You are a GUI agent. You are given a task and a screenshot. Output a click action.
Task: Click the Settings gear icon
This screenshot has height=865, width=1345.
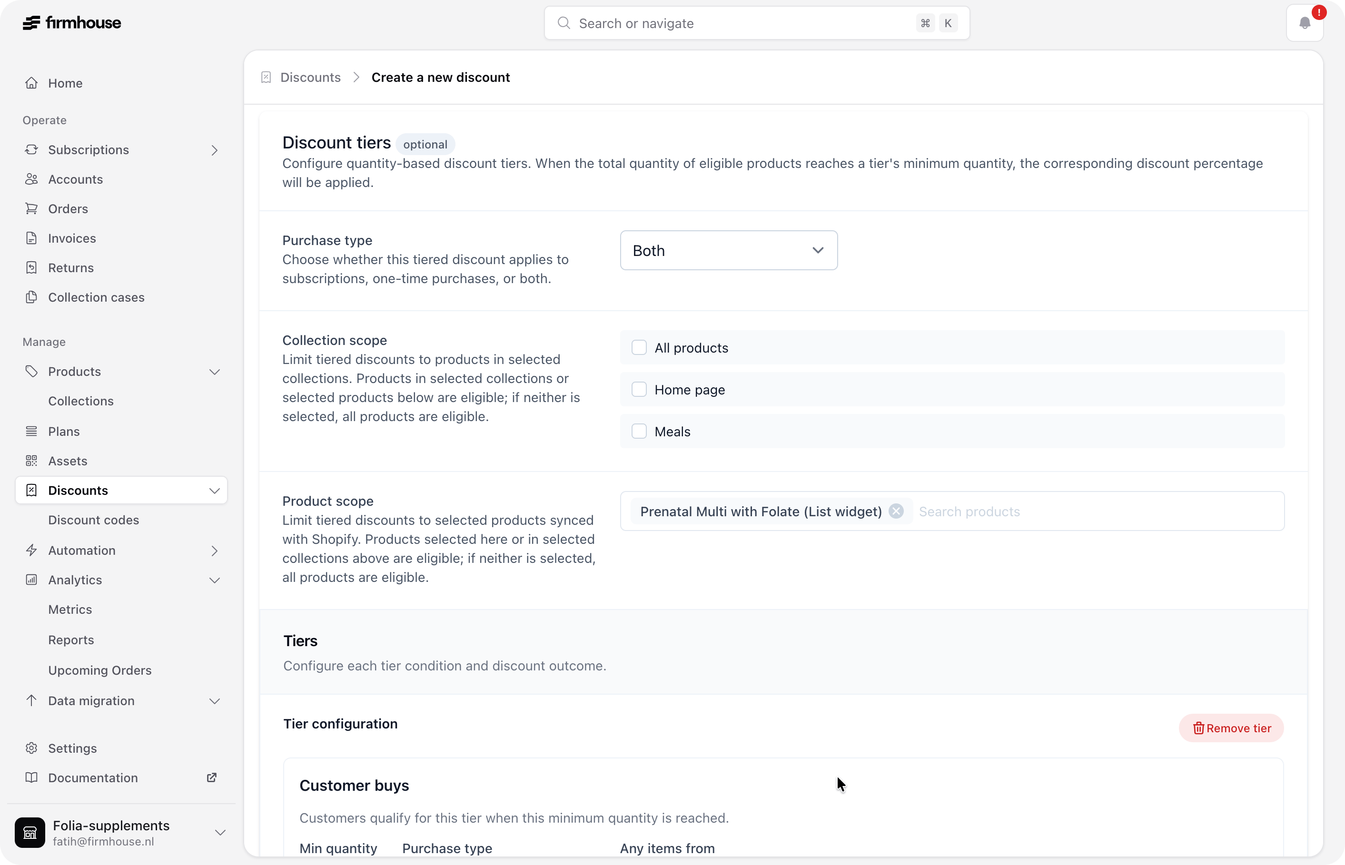[x=31, y=748]
